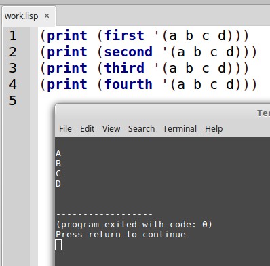The image size is (270, 266).
Task: Click the word 'first' in line 1
Action: click(x=124, y=35)
